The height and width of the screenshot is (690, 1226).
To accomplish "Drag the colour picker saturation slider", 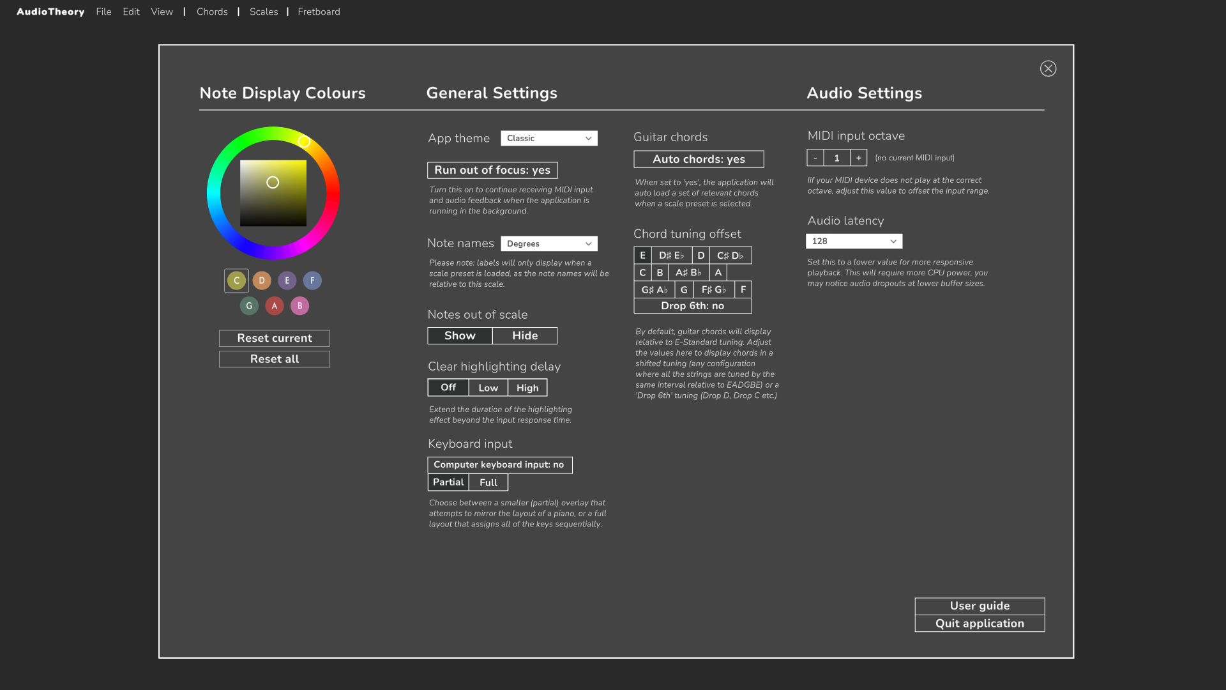I will [272, 183].
